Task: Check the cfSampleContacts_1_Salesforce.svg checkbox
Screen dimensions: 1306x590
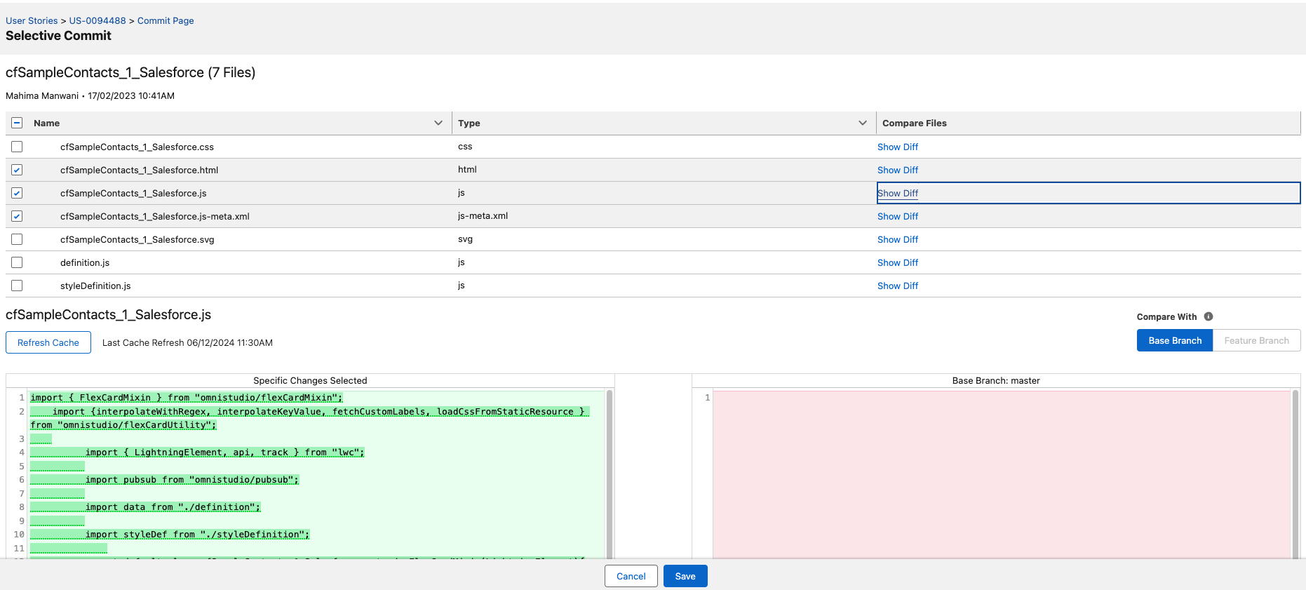Action: (x=17, y=239)
